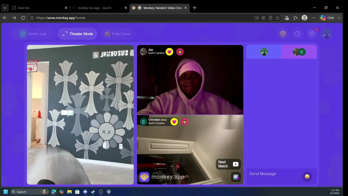The height and width of the screenshot is (196, 348).
Task: Open Microsoft Store from taskbar
Action: 77,192
